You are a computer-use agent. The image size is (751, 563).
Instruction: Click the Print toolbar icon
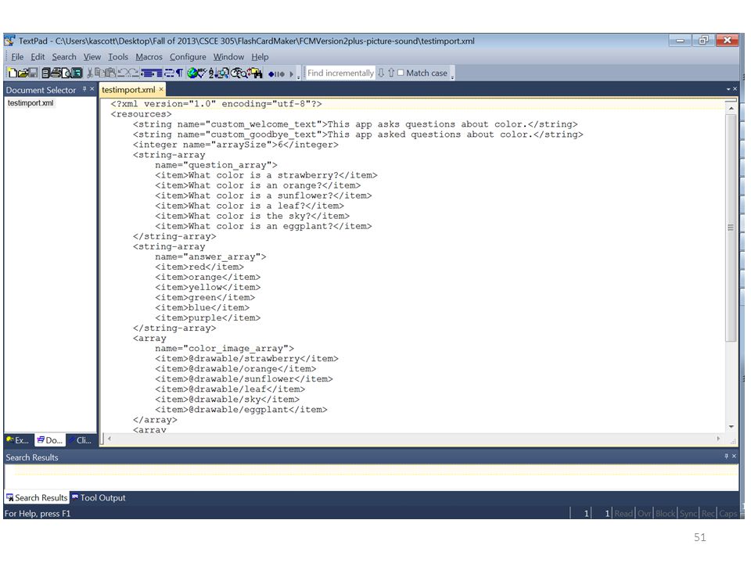click(x=56, y=73)
